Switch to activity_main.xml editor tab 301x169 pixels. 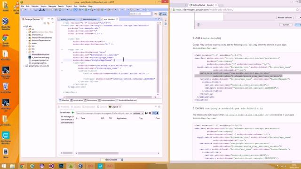pos(68,19)
